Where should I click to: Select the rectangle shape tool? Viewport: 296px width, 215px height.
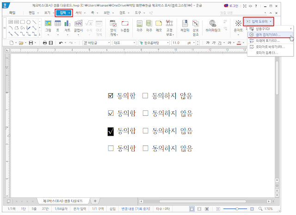click(x=23, y=22)
